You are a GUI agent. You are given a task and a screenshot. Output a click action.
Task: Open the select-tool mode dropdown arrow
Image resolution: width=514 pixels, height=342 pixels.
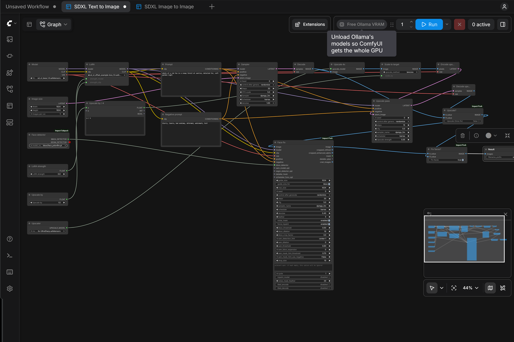(x=442, y=288)
